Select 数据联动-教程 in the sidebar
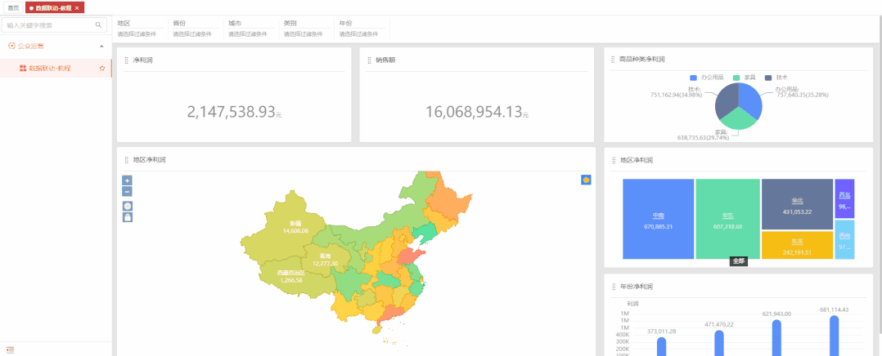 point(49,69)
